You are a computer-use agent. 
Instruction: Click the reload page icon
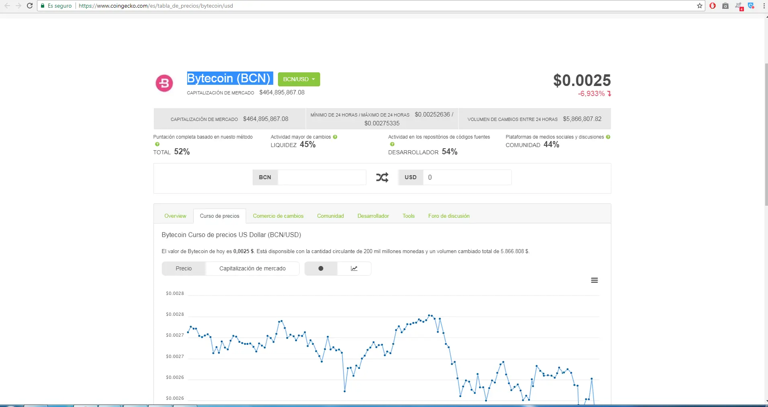[30, 6]
